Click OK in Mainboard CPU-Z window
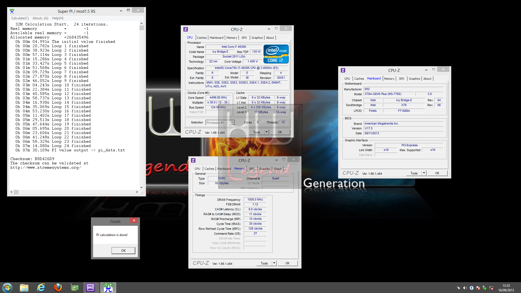The width and height of the screenshot is (521, 293). 437,173
